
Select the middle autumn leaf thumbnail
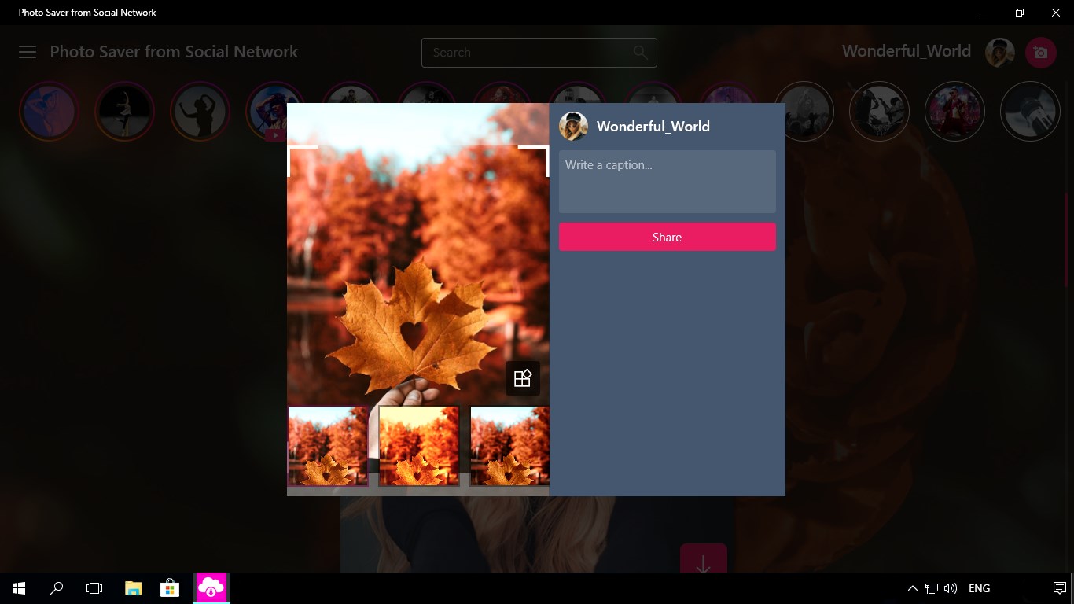click(x=418, y=445)
